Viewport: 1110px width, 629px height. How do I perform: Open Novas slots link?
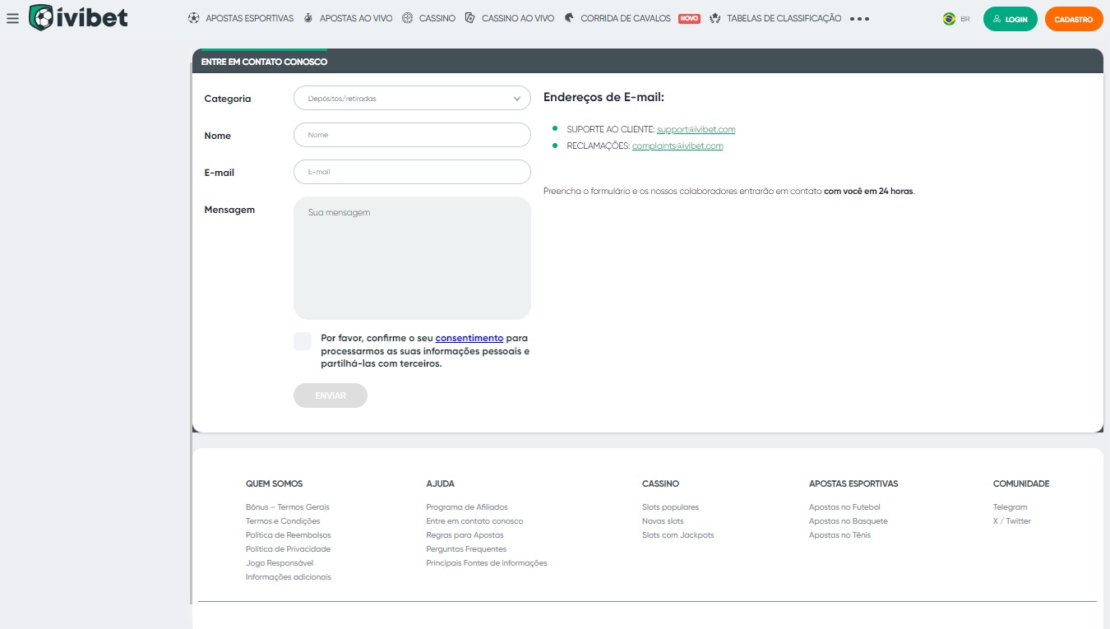click(663, 521)
